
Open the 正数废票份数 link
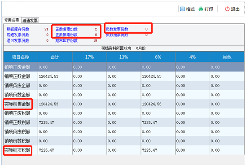coord(66,35)
